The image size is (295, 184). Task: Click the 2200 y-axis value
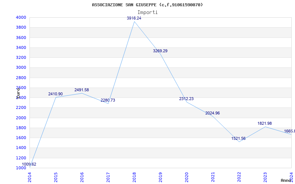click(x=21, y=108)
